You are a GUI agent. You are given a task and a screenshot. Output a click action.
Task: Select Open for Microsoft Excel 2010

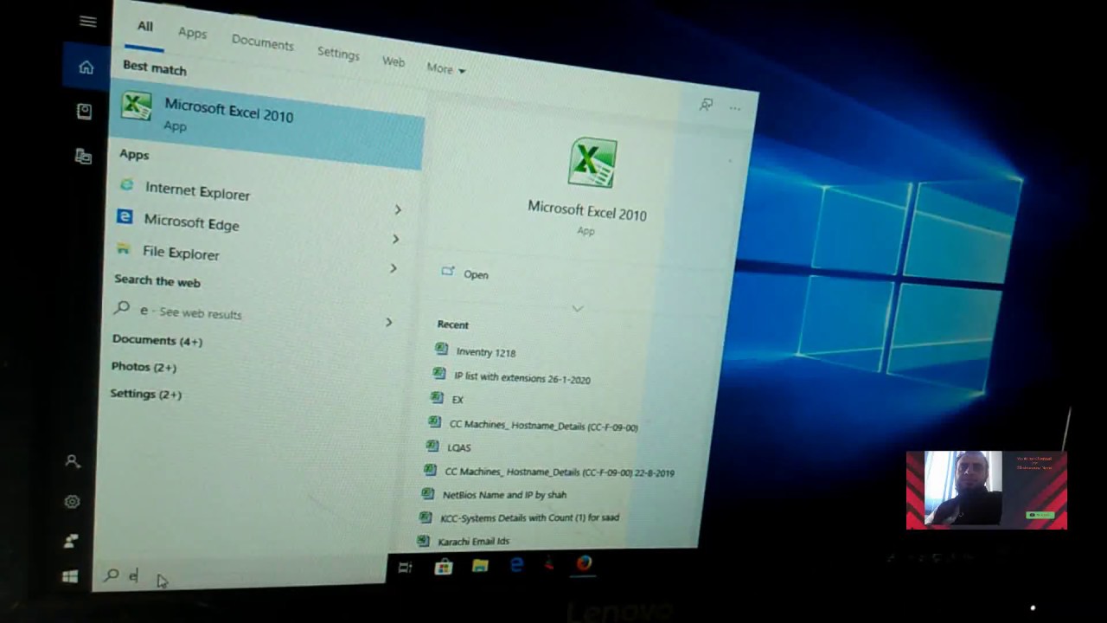pyautogui.click(x=476, y=274)
